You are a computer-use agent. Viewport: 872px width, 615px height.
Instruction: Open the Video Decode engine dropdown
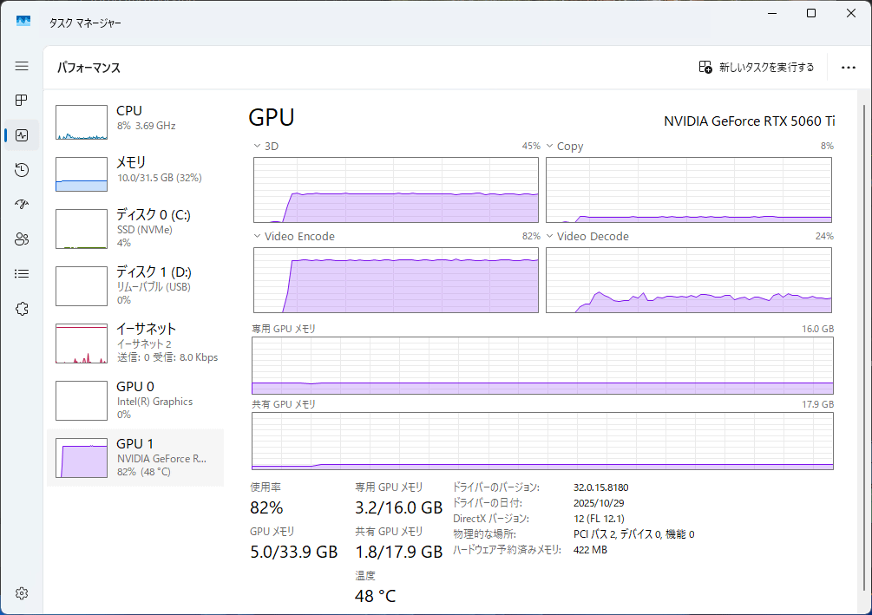(550, 237)
